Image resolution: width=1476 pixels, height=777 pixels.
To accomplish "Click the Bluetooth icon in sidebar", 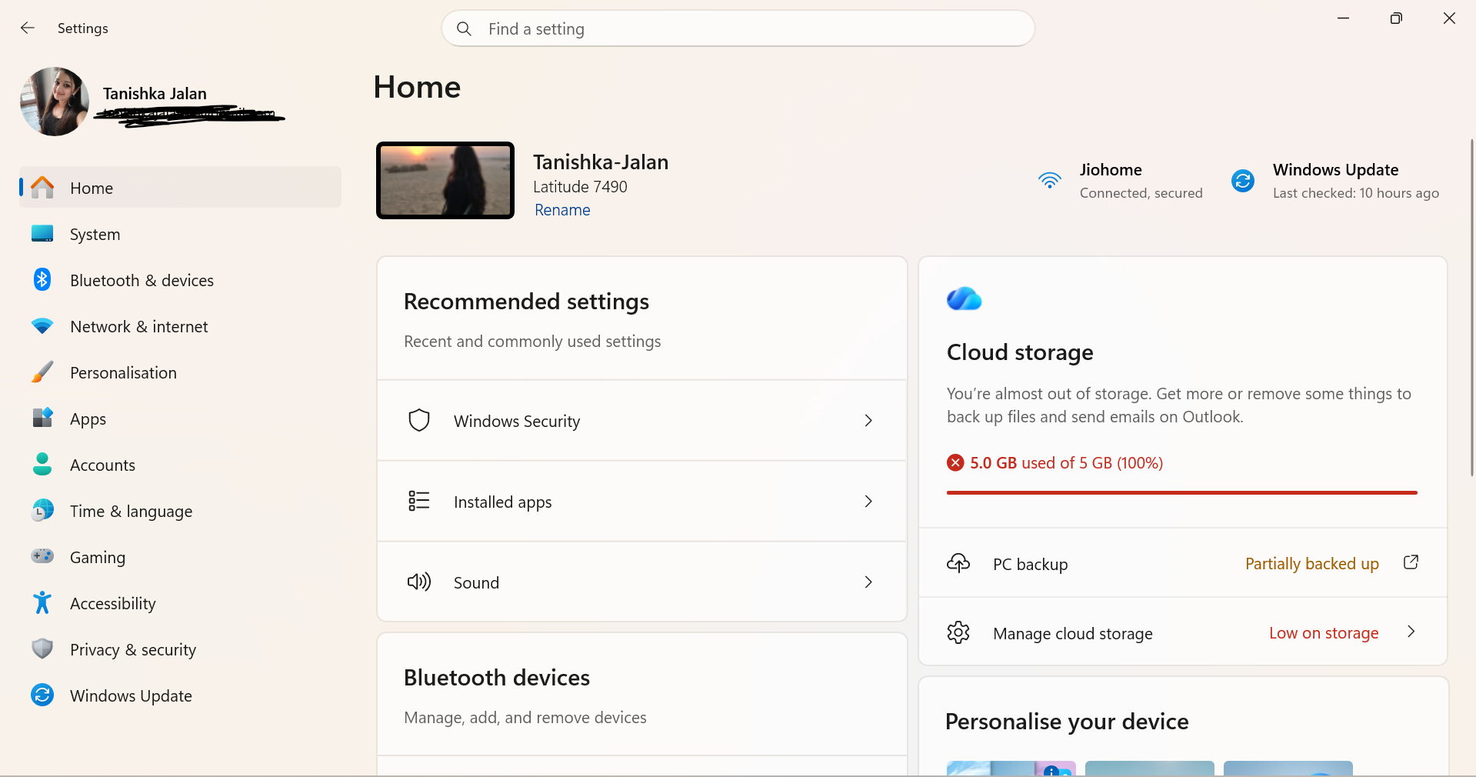I will (42, 279).
